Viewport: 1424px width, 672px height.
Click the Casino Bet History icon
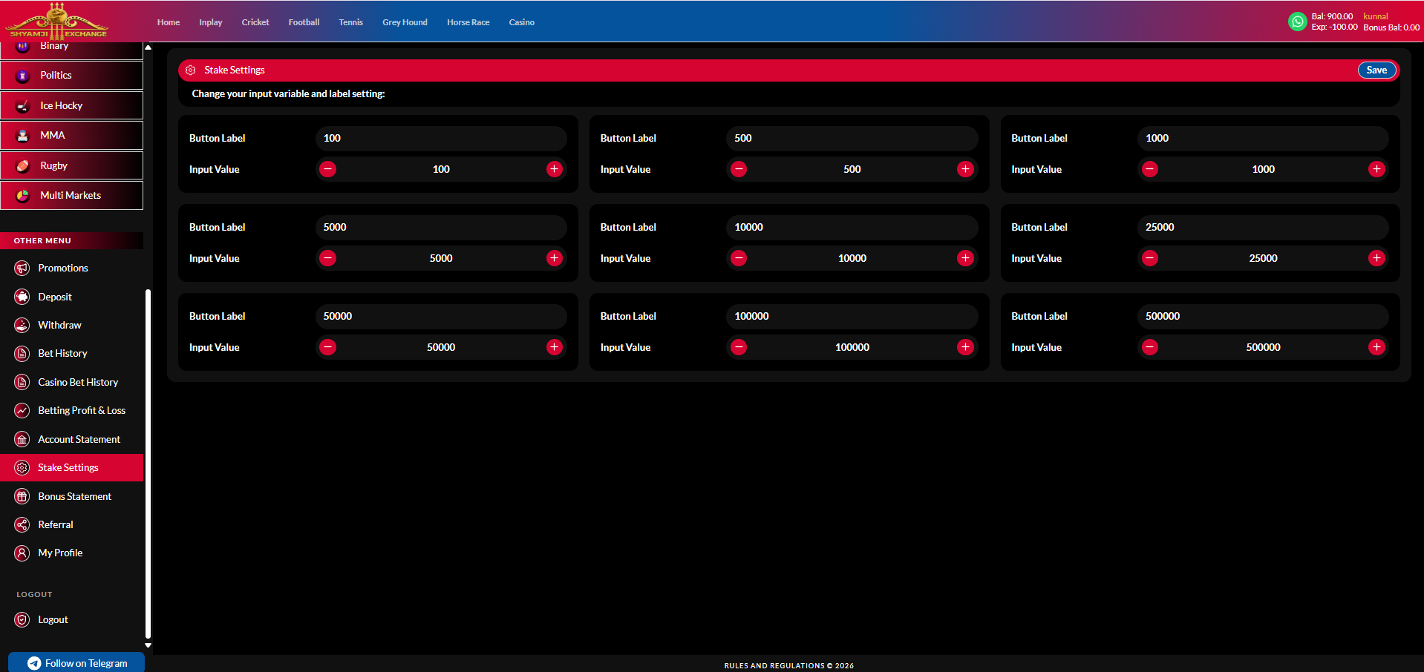[22, 382]
